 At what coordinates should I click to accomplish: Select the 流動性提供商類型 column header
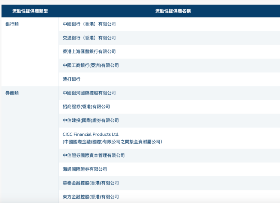coord(30,11)
